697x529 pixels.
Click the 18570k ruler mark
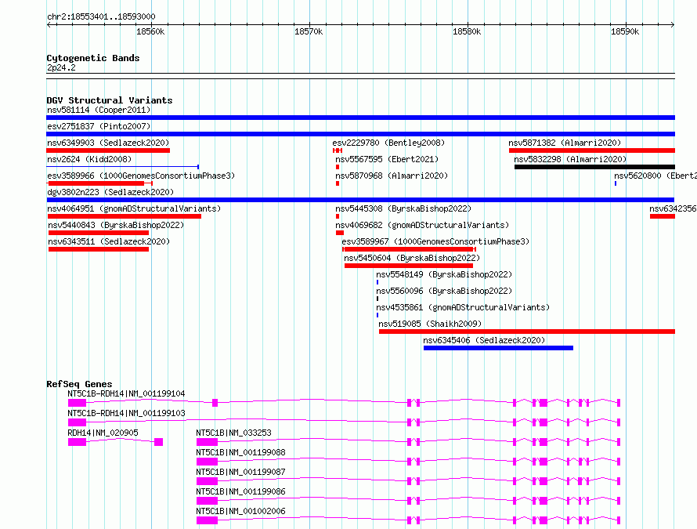[309, 31]
